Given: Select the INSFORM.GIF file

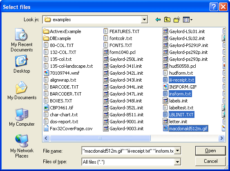Looking at the screenshot, I should pyautogui.click(x=180, y=87).
